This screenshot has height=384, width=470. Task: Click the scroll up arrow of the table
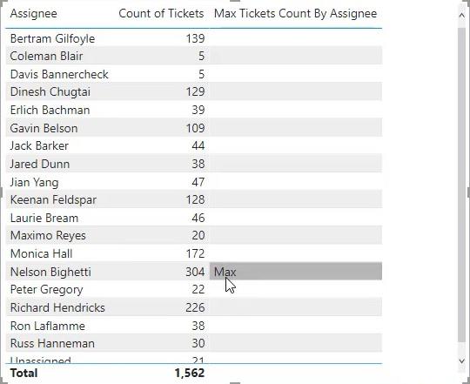(461, 15)
